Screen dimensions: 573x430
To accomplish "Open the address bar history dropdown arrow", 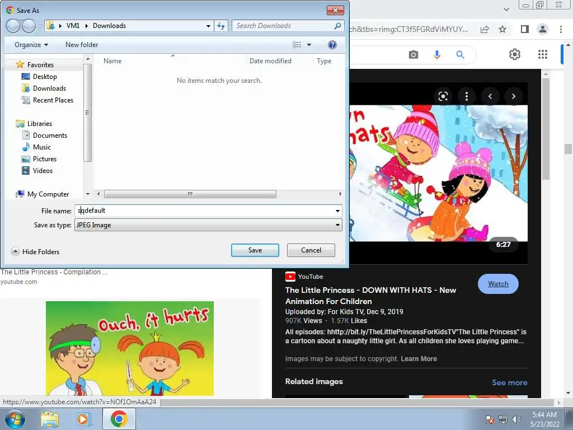I will 208,26.
